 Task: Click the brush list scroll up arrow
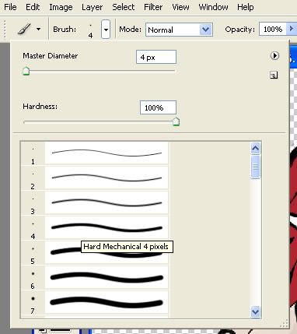click(256, 149)
